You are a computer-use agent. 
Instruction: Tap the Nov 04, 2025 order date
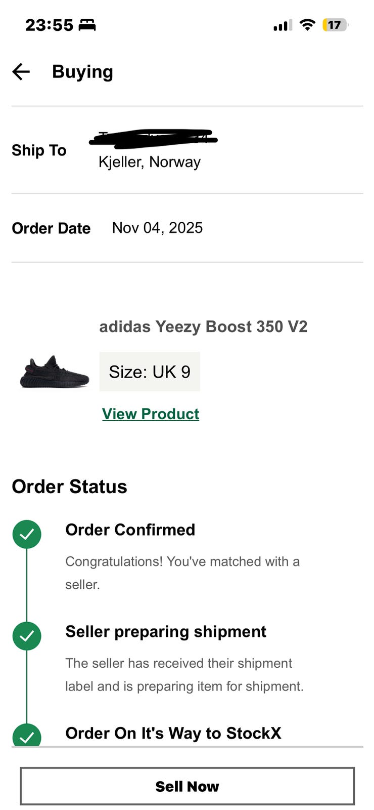157,228
